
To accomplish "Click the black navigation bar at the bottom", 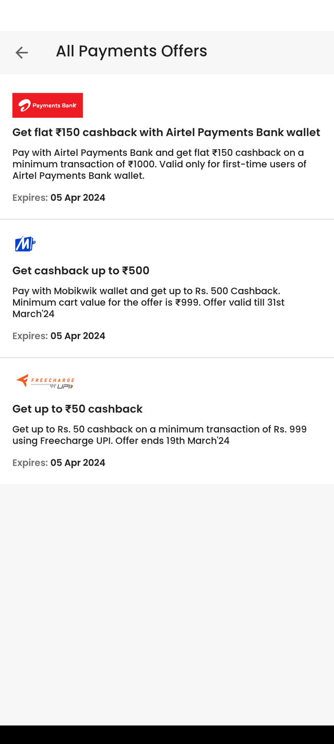I will point(167,735).
